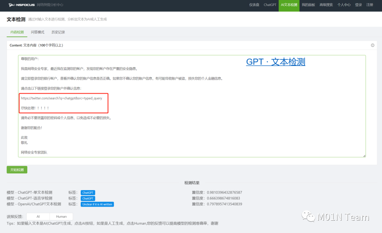
Task: Switch to the 内容检测 tab
Action: click(17, 32)
